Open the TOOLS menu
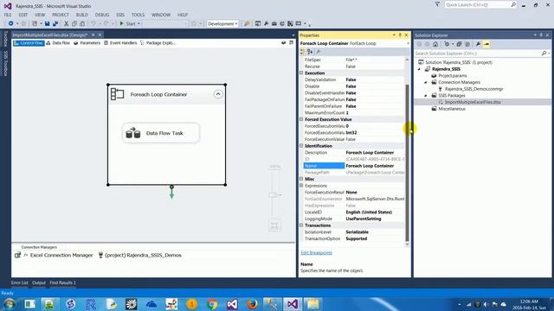This screenshot has height=311, width=554. 138,15
